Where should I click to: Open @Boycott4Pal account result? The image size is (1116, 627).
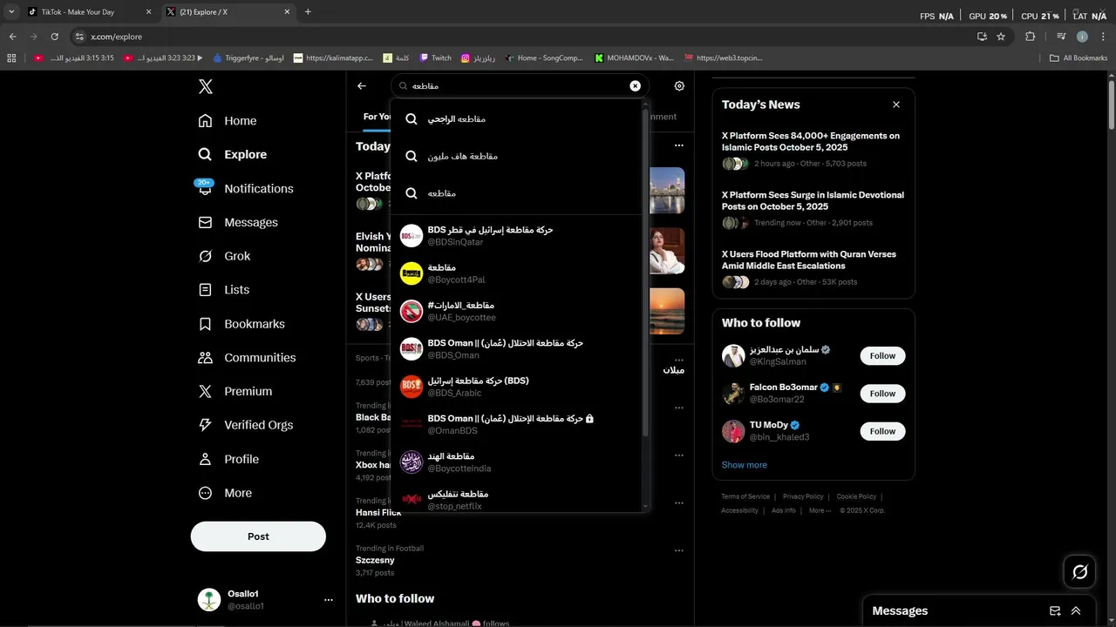516,273
